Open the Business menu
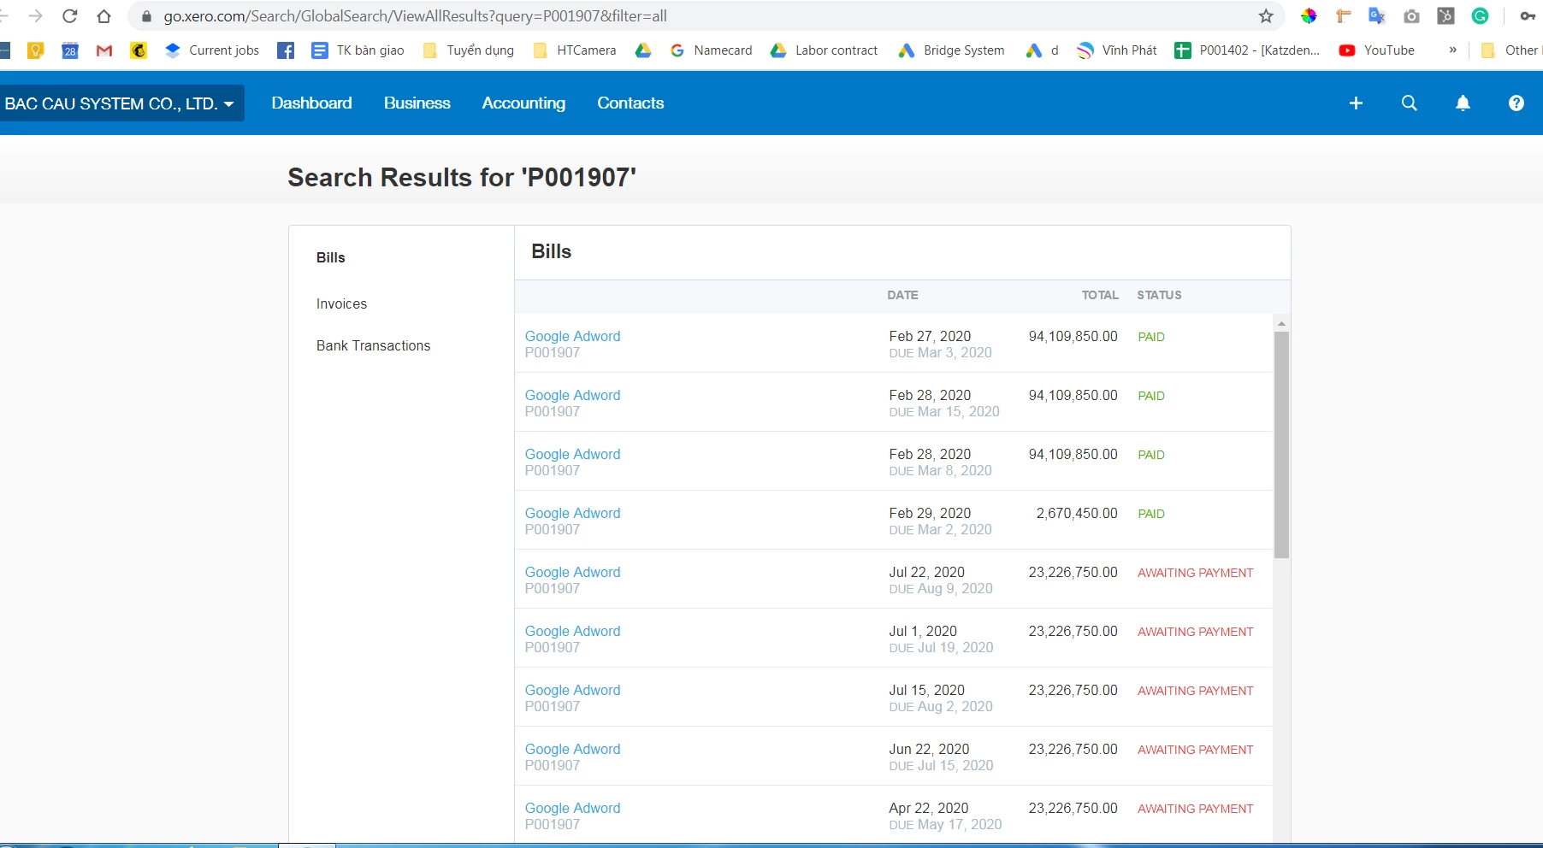Viewport: 1543px width, 848px height. click(x=417, y=103)
